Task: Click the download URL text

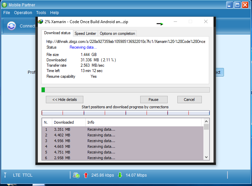Action: point(126,42)
